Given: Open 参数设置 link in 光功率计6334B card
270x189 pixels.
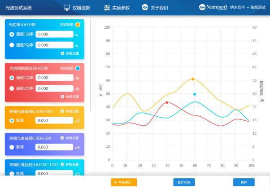Looking at the screenshot, I should (x=72, y=53).
